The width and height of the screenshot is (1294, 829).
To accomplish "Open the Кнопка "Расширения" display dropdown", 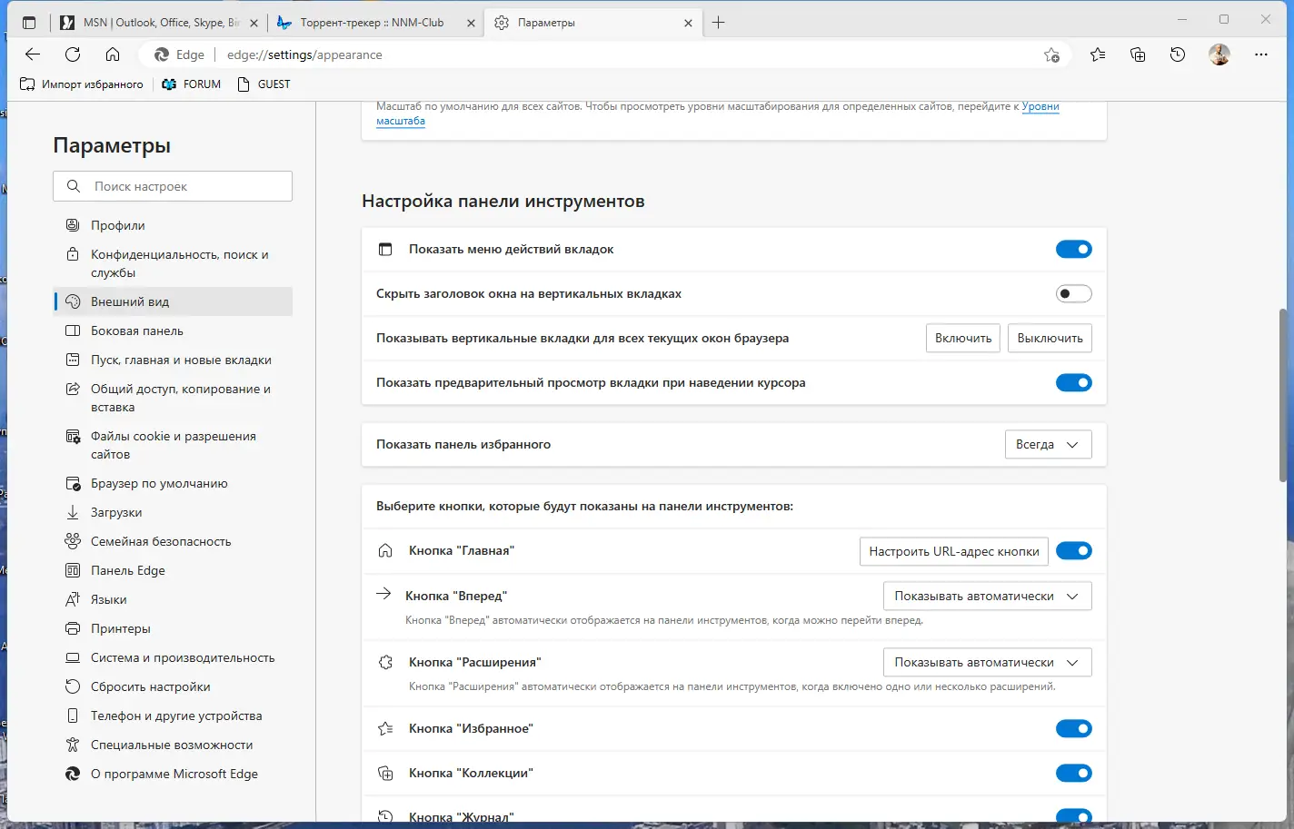I will [987, 662].
